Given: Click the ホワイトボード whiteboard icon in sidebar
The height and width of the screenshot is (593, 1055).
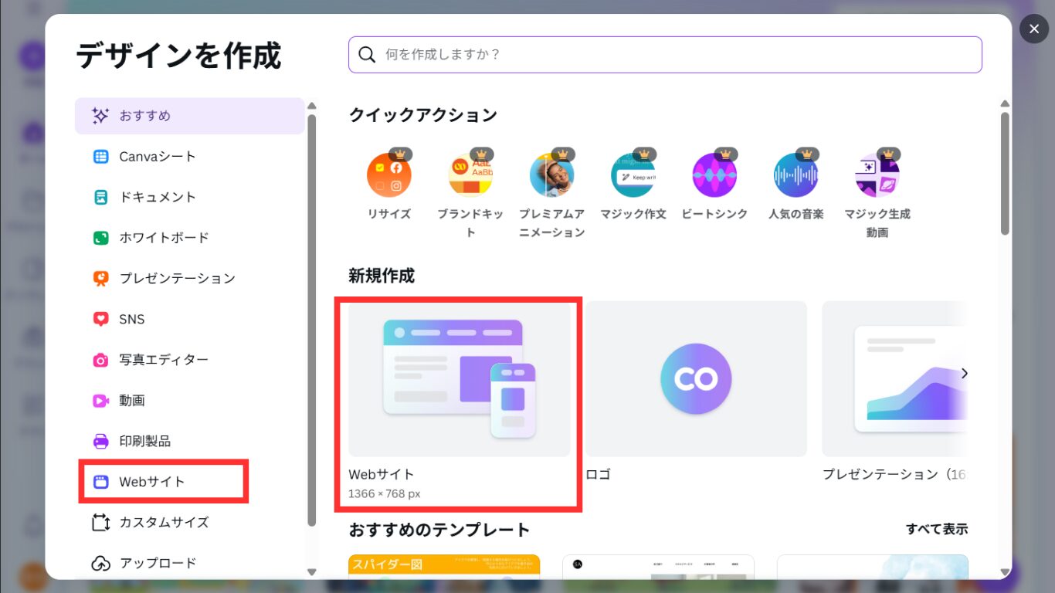Looking at the screenshot, I should [x=100, y=238].
